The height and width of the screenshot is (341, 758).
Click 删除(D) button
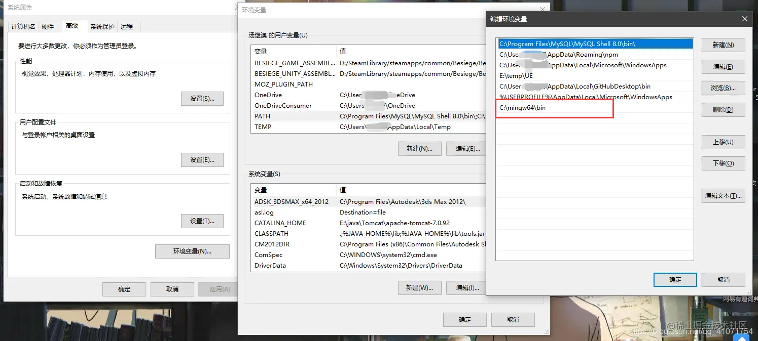[x=723, y=110]
